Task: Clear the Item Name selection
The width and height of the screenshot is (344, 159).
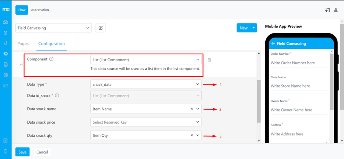Action: pos(192,109)
